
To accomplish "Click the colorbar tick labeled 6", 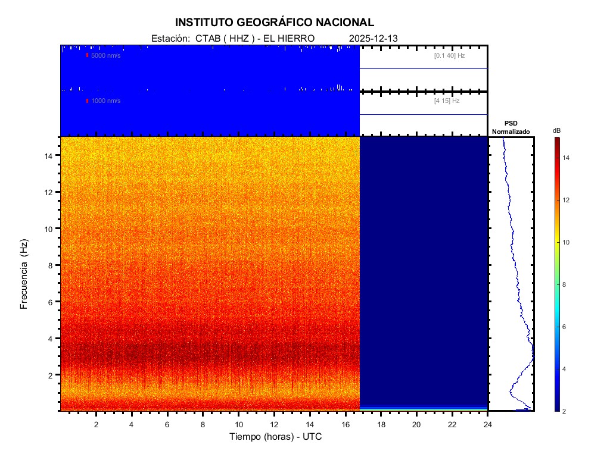I will [x=567, y=327].
